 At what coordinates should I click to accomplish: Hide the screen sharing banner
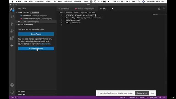click(x=152, y=93)
